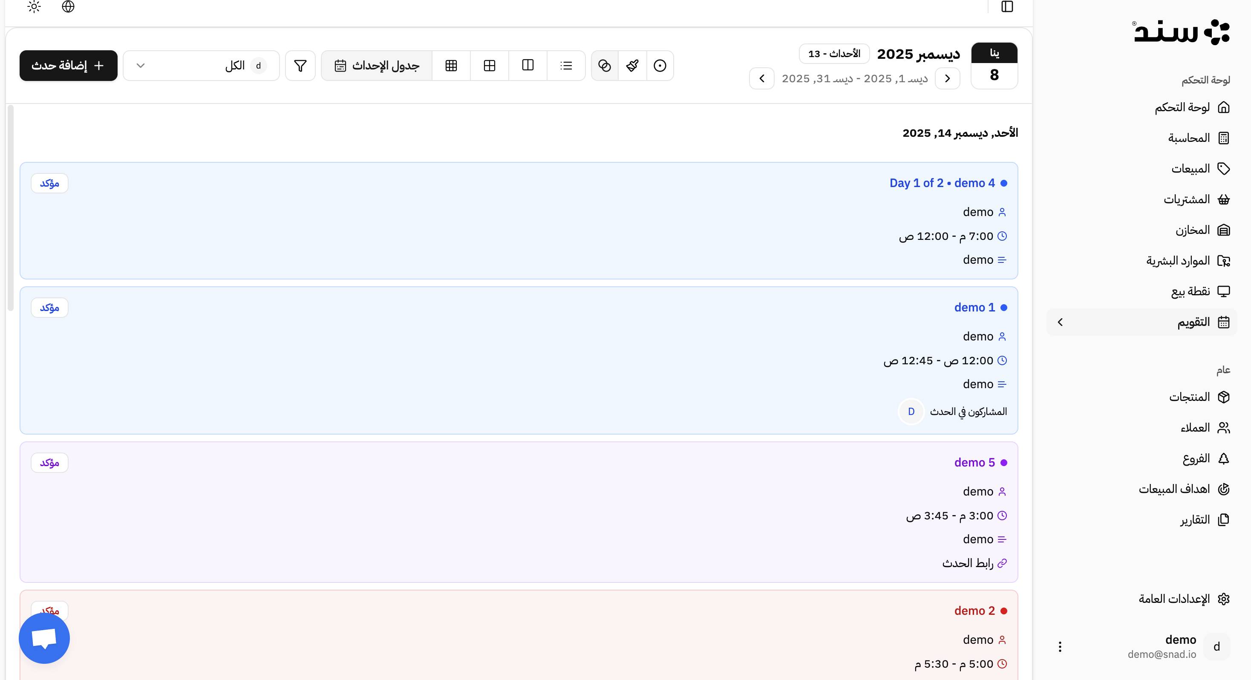Click the paintbrush color mode icon

(x=632, y=66)
